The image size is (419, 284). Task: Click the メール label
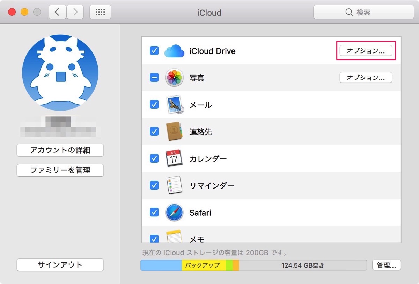tap(200, 105)
